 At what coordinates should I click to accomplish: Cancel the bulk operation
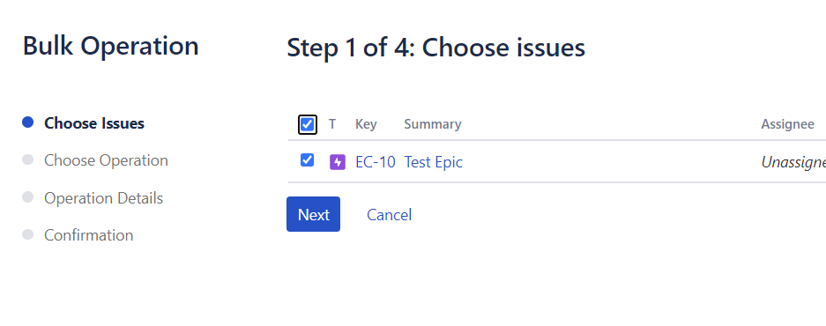(390, 215)
